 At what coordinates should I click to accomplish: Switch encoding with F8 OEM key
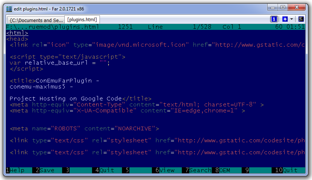tap(224, 170)
